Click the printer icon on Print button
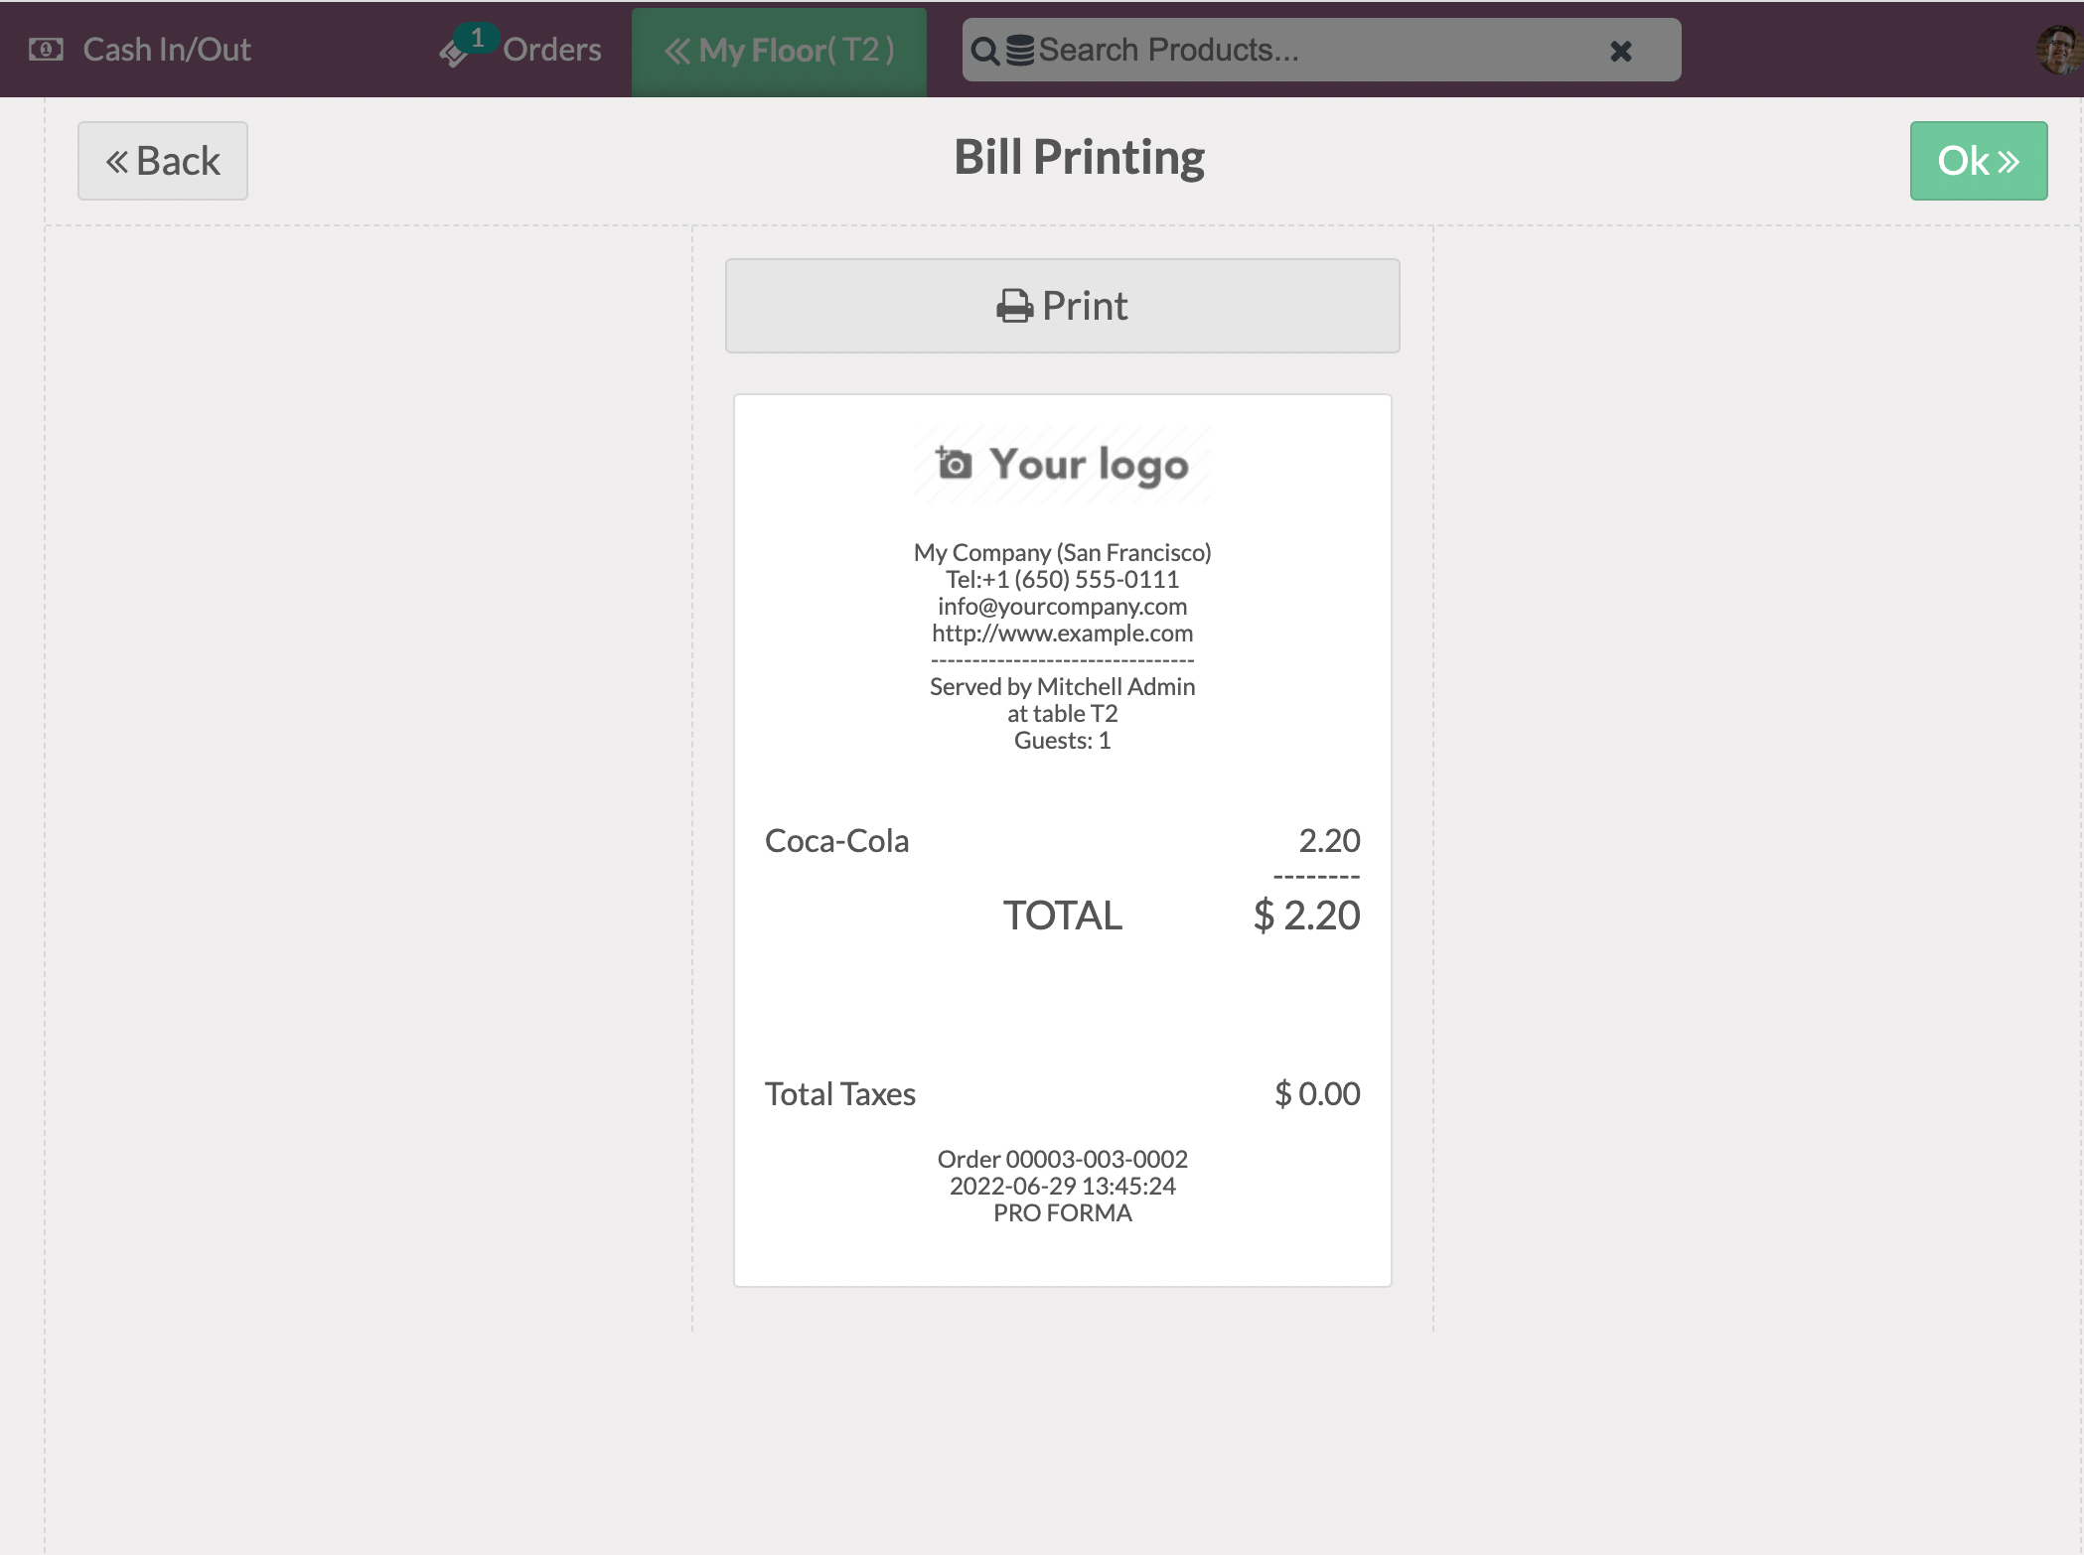The width and height of the screenshot is (2084, 1555). click(x=1014, y=307)
